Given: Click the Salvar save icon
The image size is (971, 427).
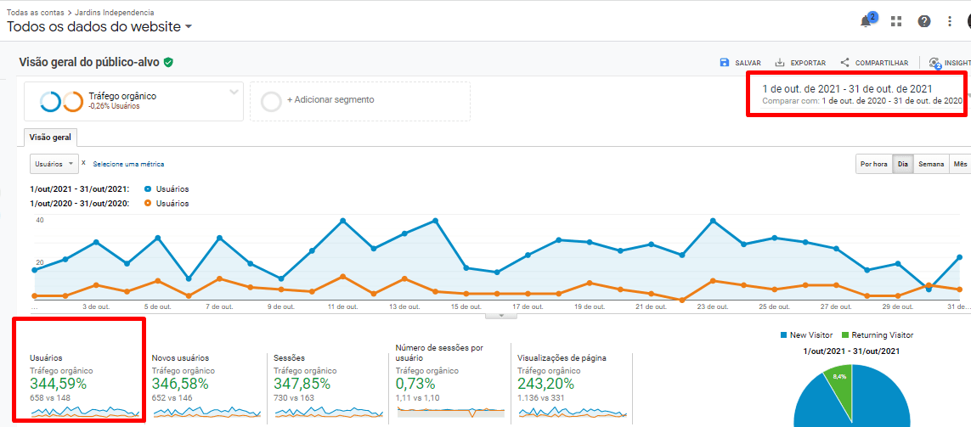Looking at the screenshot, I should click(725, 63).
